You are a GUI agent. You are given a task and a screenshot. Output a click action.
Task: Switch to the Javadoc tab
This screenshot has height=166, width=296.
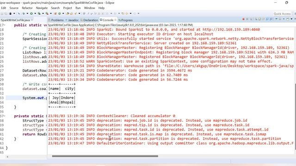pyautogui.click(x=72, y=20)
